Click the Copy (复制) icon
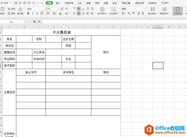 tap(9, 13)
